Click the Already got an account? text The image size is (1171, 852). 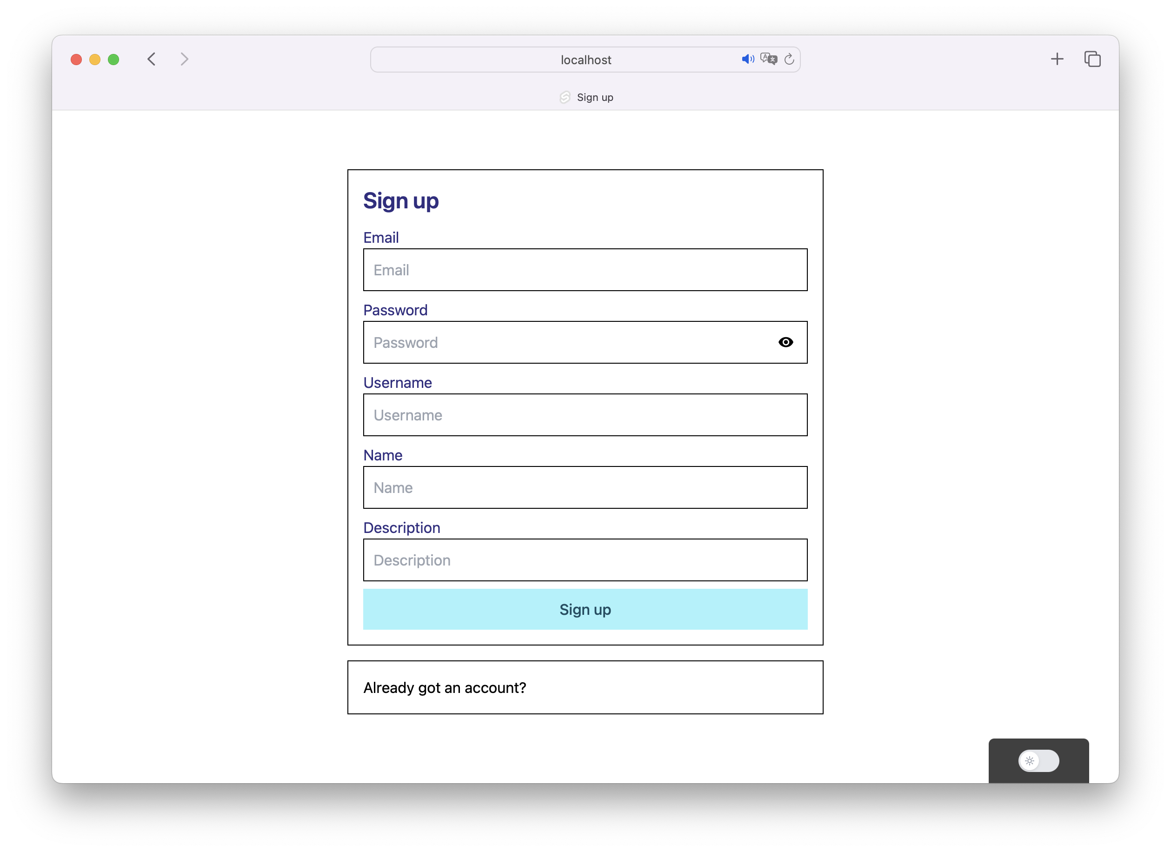click(445, 688)
